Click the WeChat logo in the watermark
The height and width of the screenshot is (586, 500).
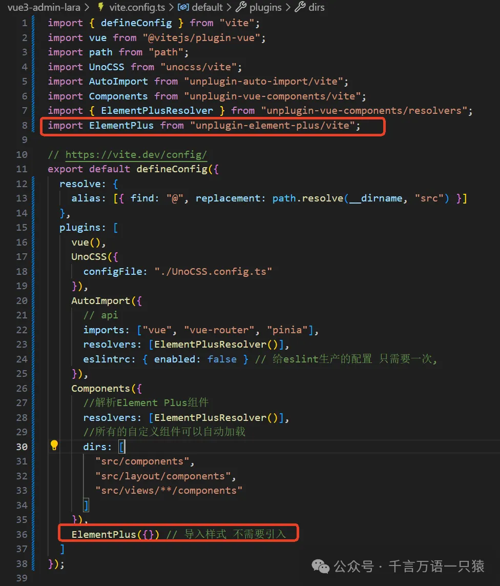click(x=321, y=567)
